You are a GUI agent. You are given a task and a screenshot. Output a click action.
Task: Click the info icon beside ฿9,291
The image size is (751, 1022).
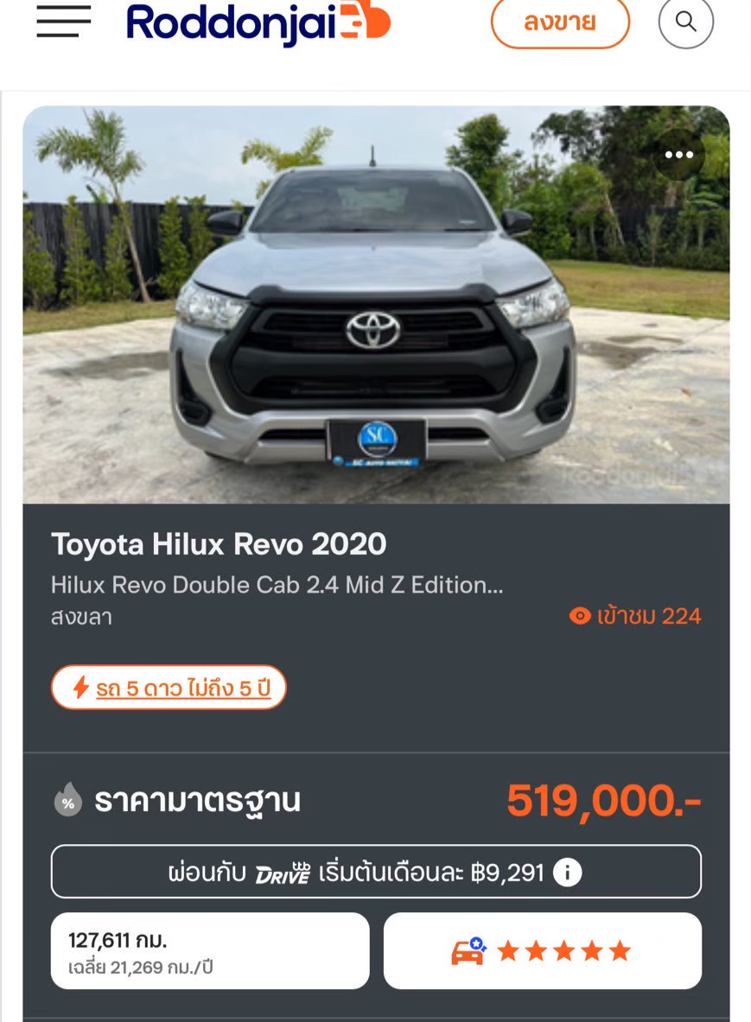click(567, 872)
